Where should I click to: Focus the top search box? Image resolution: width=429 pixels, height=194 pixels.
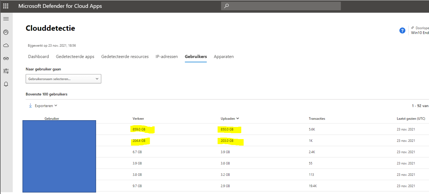281,6
